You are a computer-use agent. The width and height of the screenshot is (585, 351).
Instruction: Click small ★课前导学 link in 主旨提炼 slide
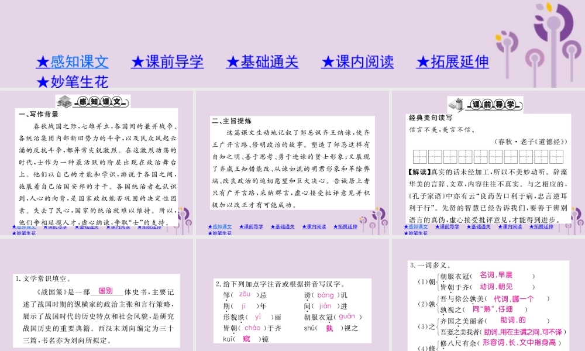coord(251,227)
